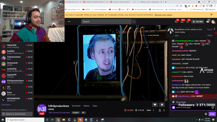Switch to 100t gucci collab Google tab
Image resolution: width=217 pixels, height=122 pixels.
(x=150, y=2)
